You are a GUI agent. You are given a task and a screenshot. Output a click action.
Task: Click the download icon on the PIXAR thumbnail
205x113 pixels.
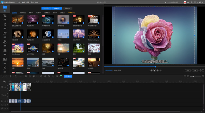pyautogui.click(x=68, y=37)
